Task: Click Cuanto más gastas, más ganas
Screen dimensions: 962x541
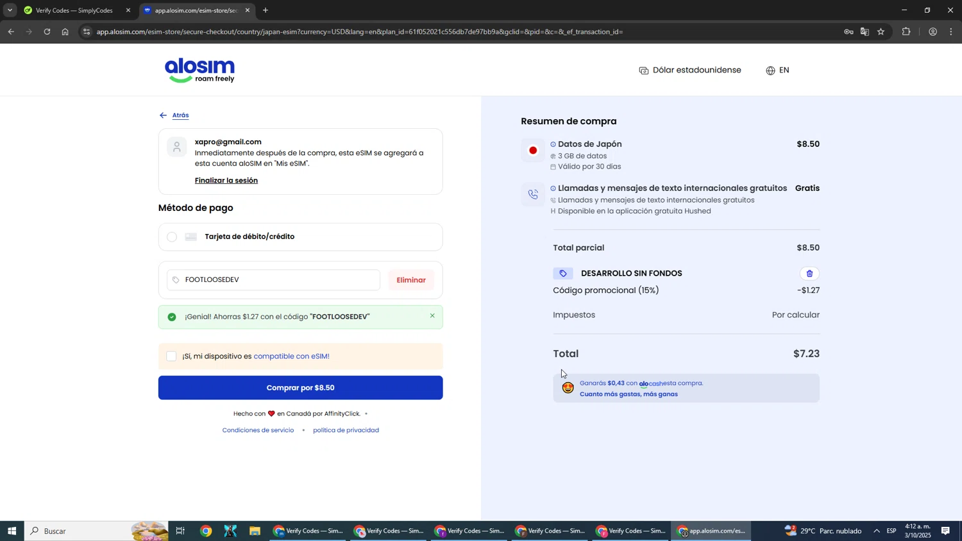Action: 629,394
